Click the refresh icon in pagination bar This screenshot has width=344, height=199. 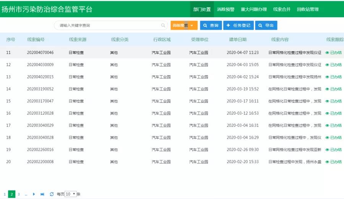52,194
